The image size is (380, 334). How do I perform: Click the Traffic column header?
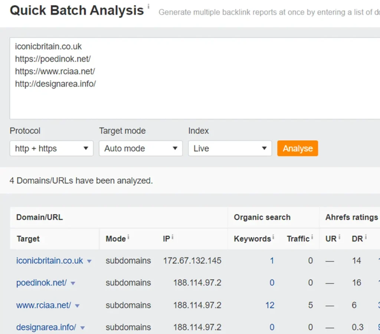(298, 239)
